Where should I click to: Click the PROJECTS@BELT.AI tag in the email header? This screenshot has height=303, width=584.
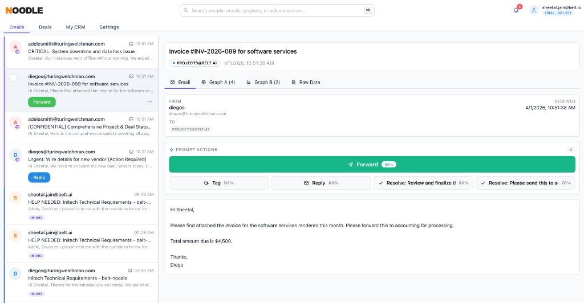(195, 63)
